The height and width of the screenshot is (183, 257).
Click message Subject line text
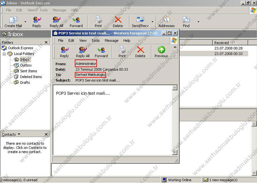coord(97,80)
